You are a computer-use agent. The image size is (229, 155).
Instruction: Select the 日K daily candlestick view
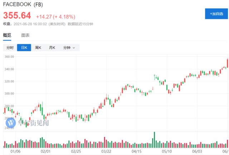[x=24, y=48]
